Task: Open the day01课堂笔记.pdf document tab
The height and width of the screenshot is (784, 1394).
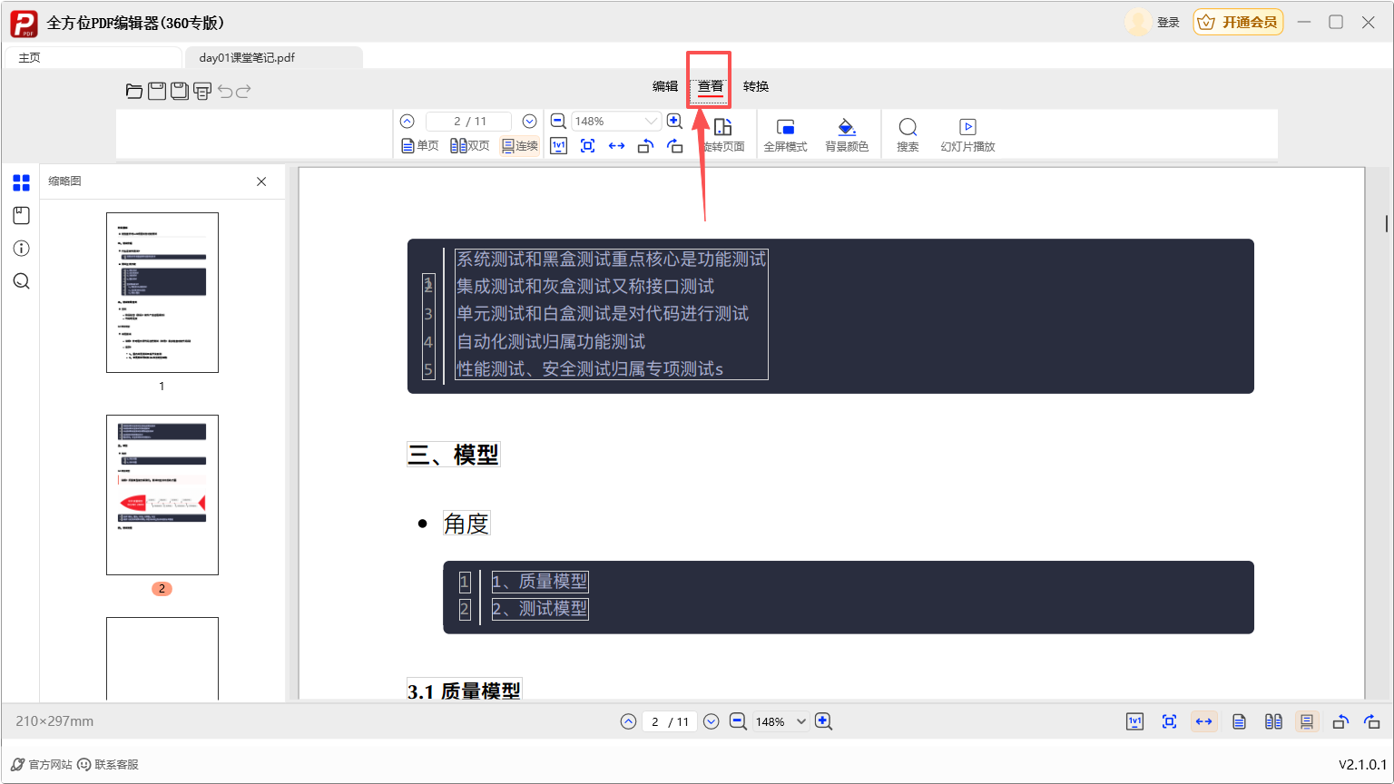Action: coord(245,56)
